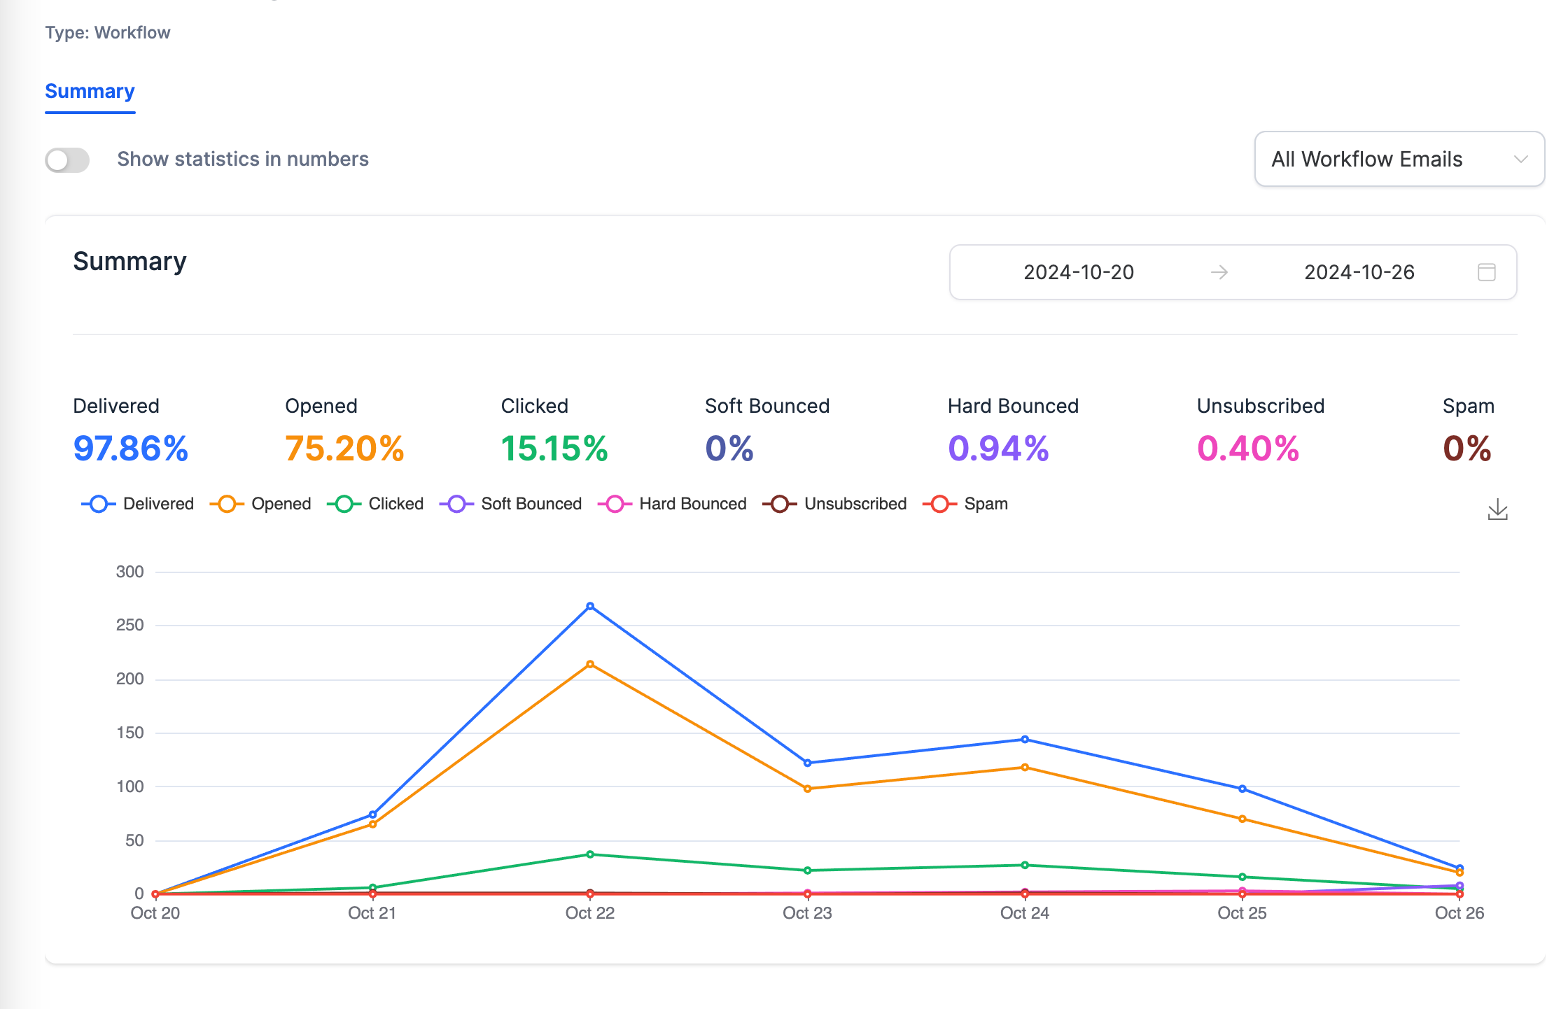The height and width of the screenshot is (1009, 1568).
Task: Open the All Workflow Emails dropdown
Action: pyautogui.click(x=1399, y=159)
